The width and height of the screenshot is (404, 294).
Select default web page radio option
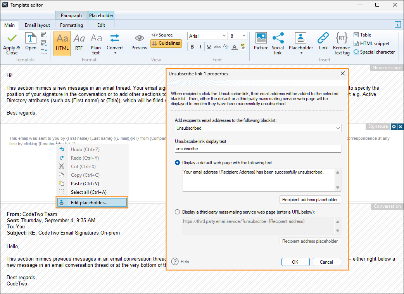coord(178,163)
